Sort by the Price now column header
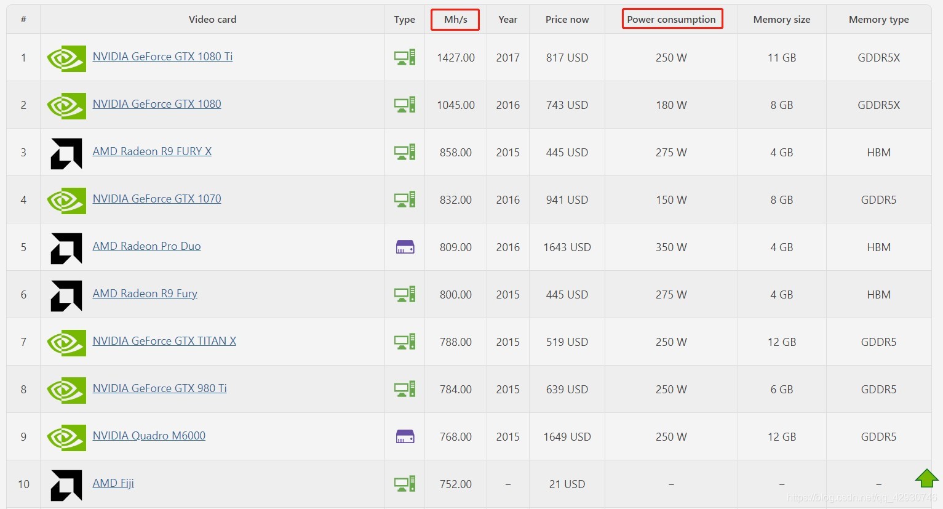Screen dimensions: 943x509 coord(567,20)
